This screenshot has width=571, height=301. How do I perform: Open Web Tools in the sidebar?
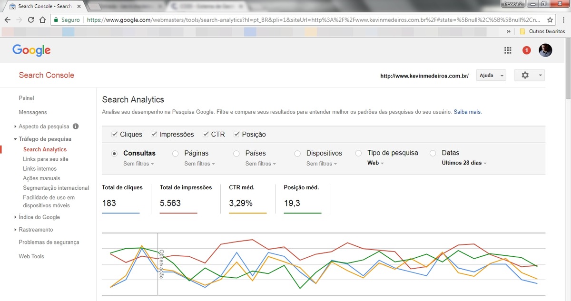pyautogui.click(x=31, y=256)
